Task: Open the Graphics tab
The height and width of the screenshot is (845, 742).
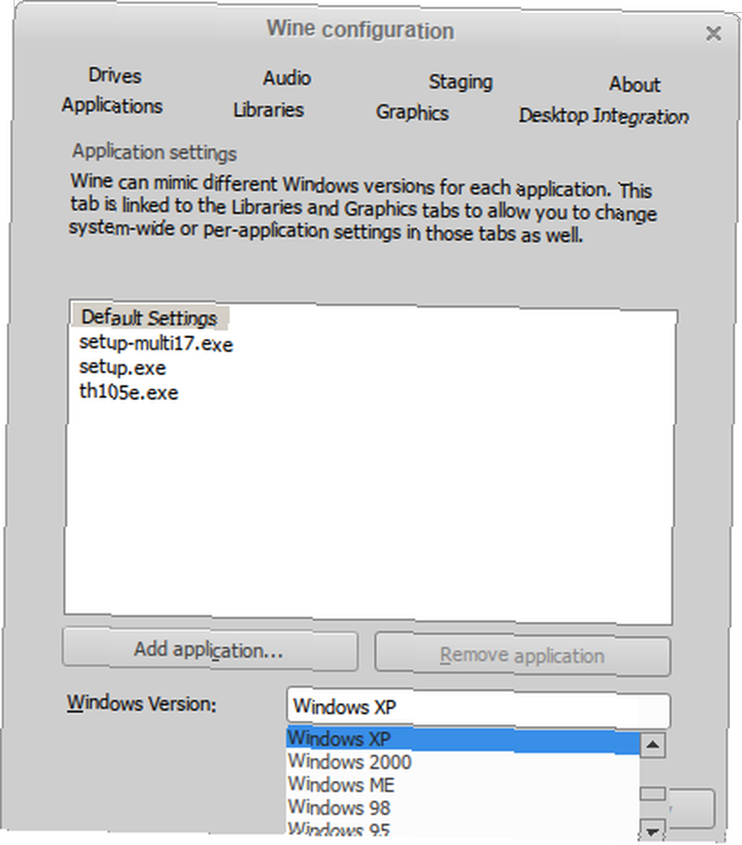Action: pos(412,112)
